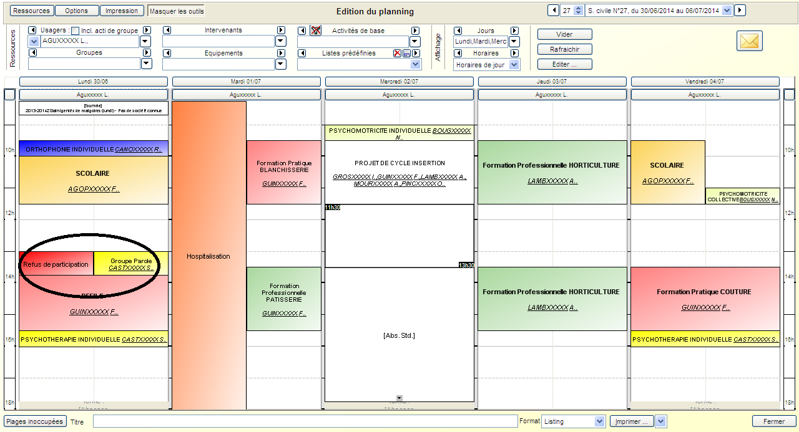Click previous arrow for Horaires
The width and height of the screenshot is (799, 432).
(x=458, y=53)
